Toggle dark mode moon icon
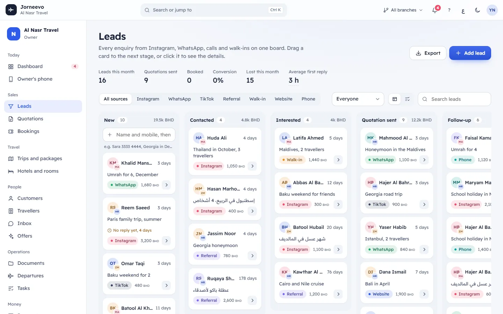 [x=478, y=10]
